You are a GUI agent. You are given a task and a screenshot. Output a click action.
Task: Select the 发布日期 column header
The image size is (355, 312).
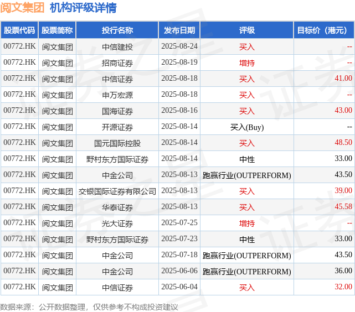coord(179,30)
